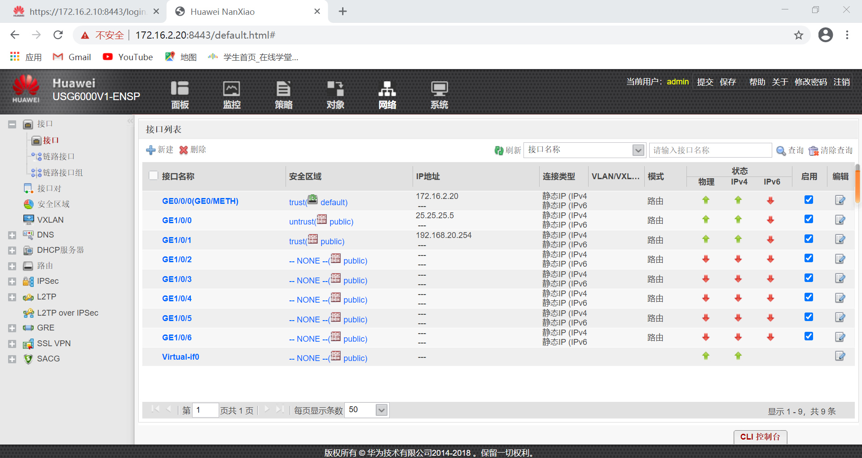Reload the browser page
This screenshot has width=862, height=458.
click(58, 35)
